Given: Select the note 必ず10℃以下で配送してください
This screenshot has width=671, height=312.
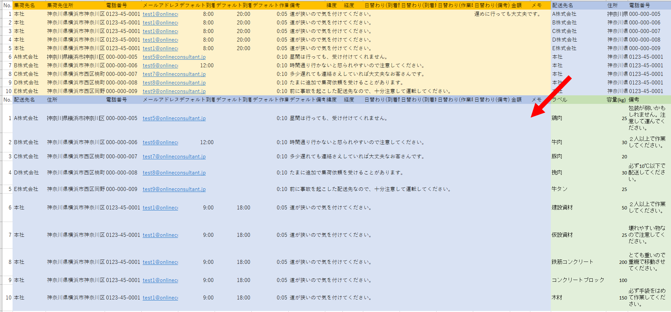Looking at the screenshot, I should (x=647, y=172).
